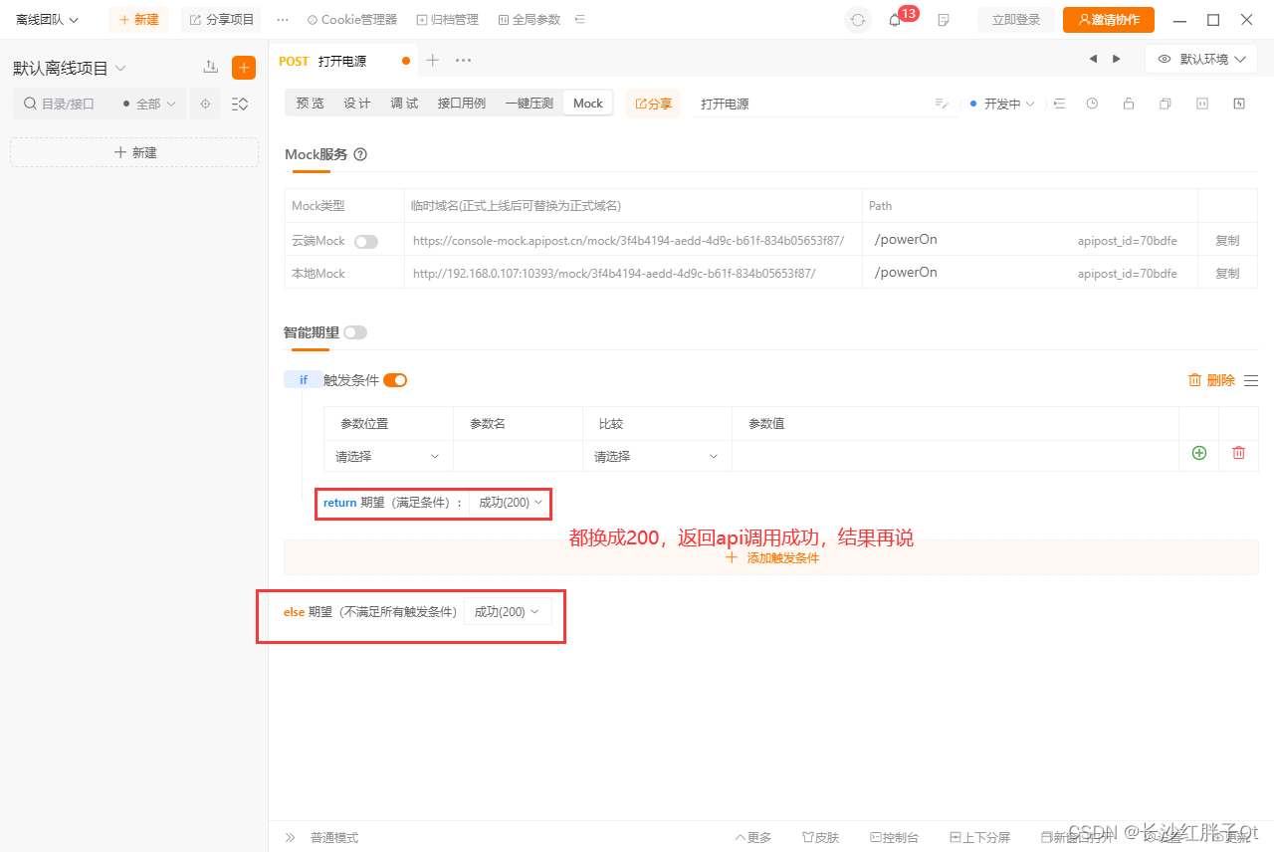The image size is (1274, 852).
Task: Click the 分享项目 button
Action: [x=221, y=20]
